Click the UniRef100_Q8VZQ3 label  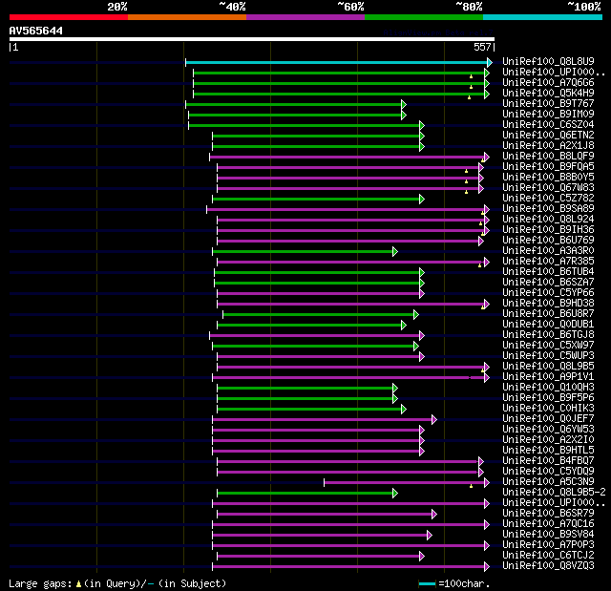(548, 566)
